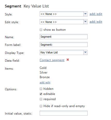This screenshot has width=111, height=120.
Task: Tick the hidden option checkbox
Action: pyautogui.click(x=41, y=89)
